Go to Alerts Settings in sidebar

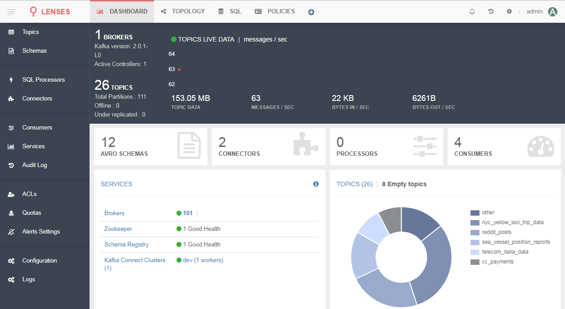[x=41, y=231]
